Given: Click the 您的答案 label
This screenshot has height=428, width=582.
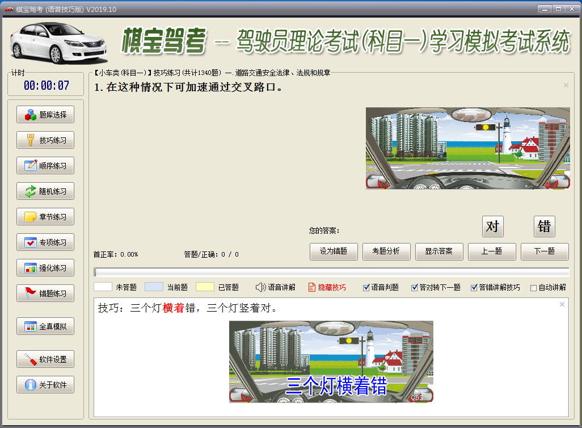Looking at the screenshot, I should click(x=324, y=230).
